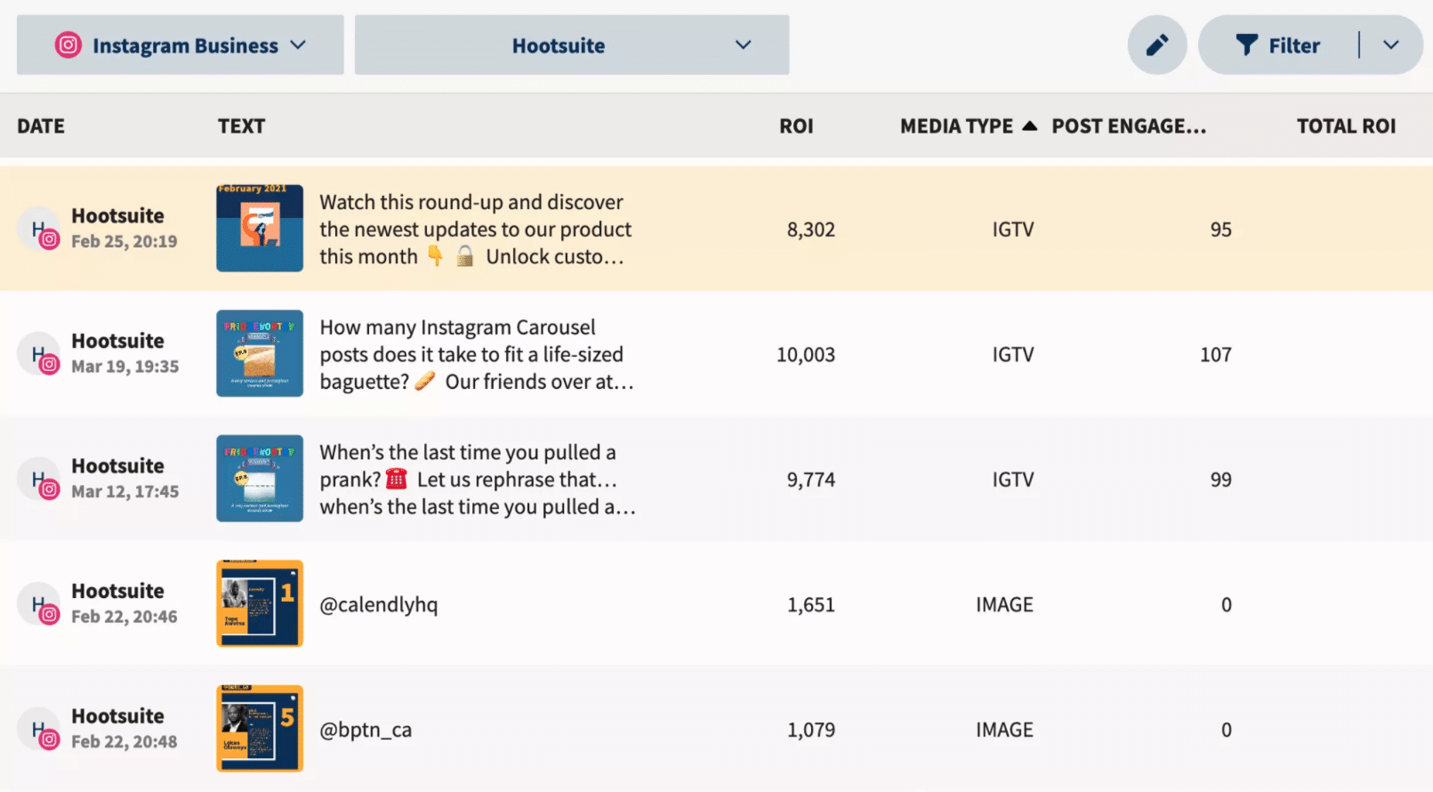Click the engagement value 0 in the @calendlyhq row
Image resolution: width=1433 pixels, height=792 pixels.
point(1227,604)
